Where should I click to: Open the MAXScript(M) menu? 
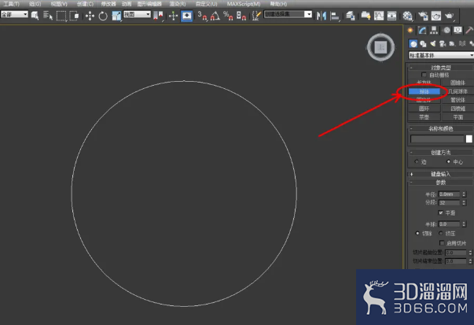coord(244,4)
